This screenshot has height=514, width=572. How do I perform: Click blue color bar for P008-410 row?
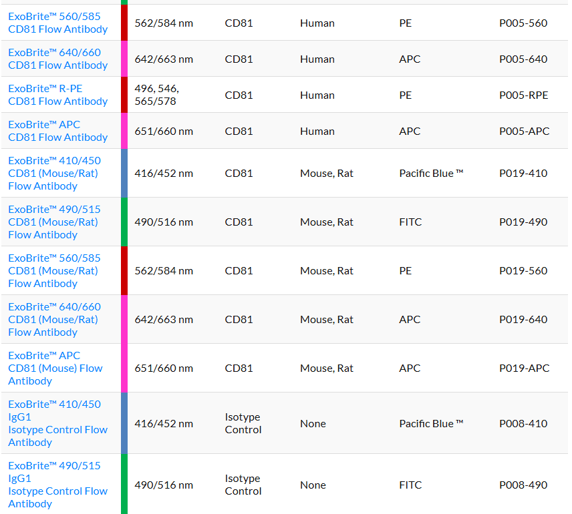124,423
